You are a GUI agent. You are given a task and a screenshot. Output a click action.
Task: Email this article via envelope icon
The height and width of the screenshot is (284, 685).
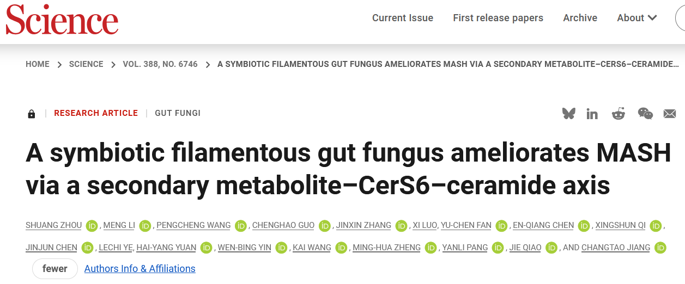point(670,114)
